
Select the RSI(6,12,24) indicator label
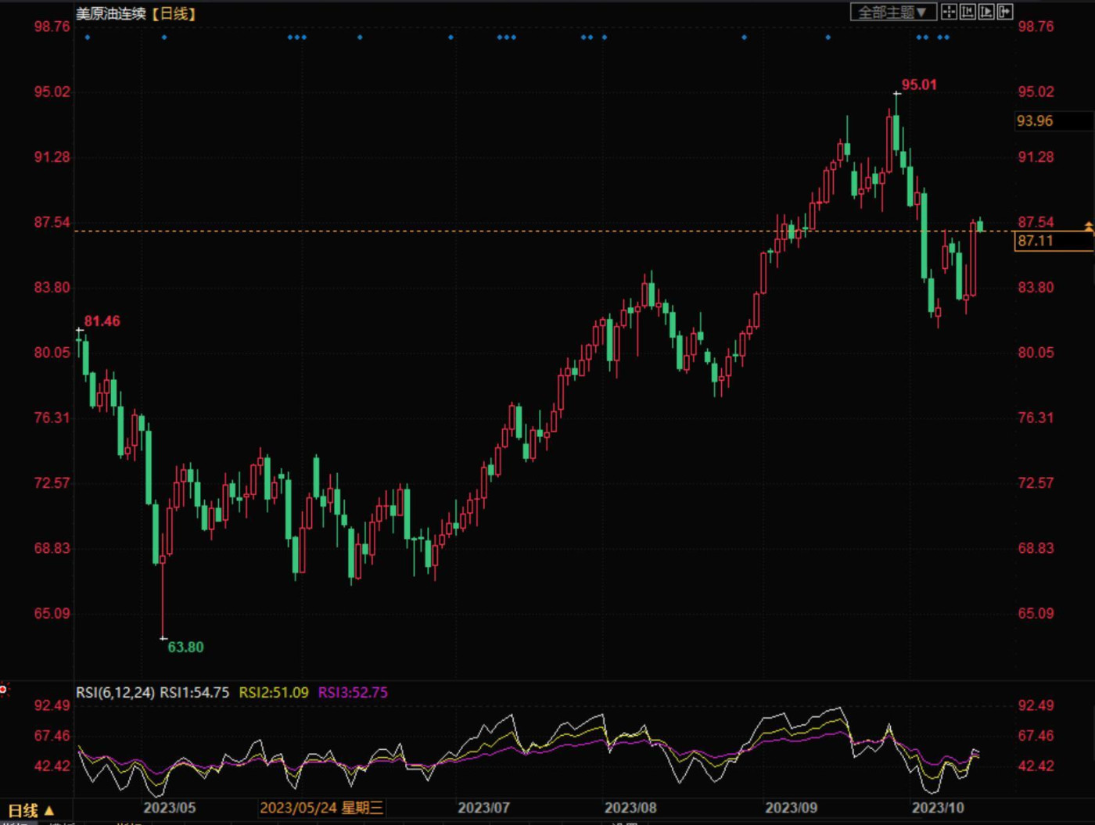pos(115,692)
